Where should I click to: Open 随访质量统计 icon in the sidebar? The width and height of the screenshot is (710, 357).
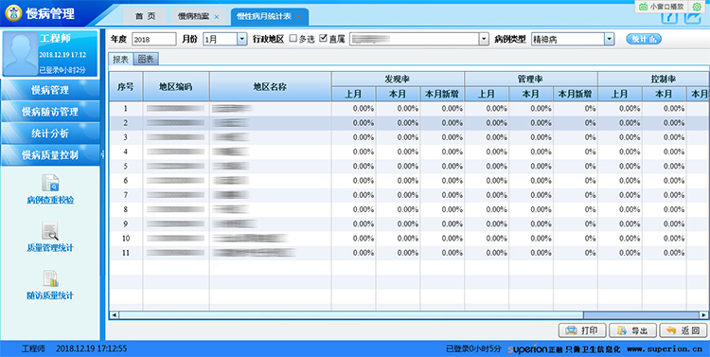coord(50,278)
